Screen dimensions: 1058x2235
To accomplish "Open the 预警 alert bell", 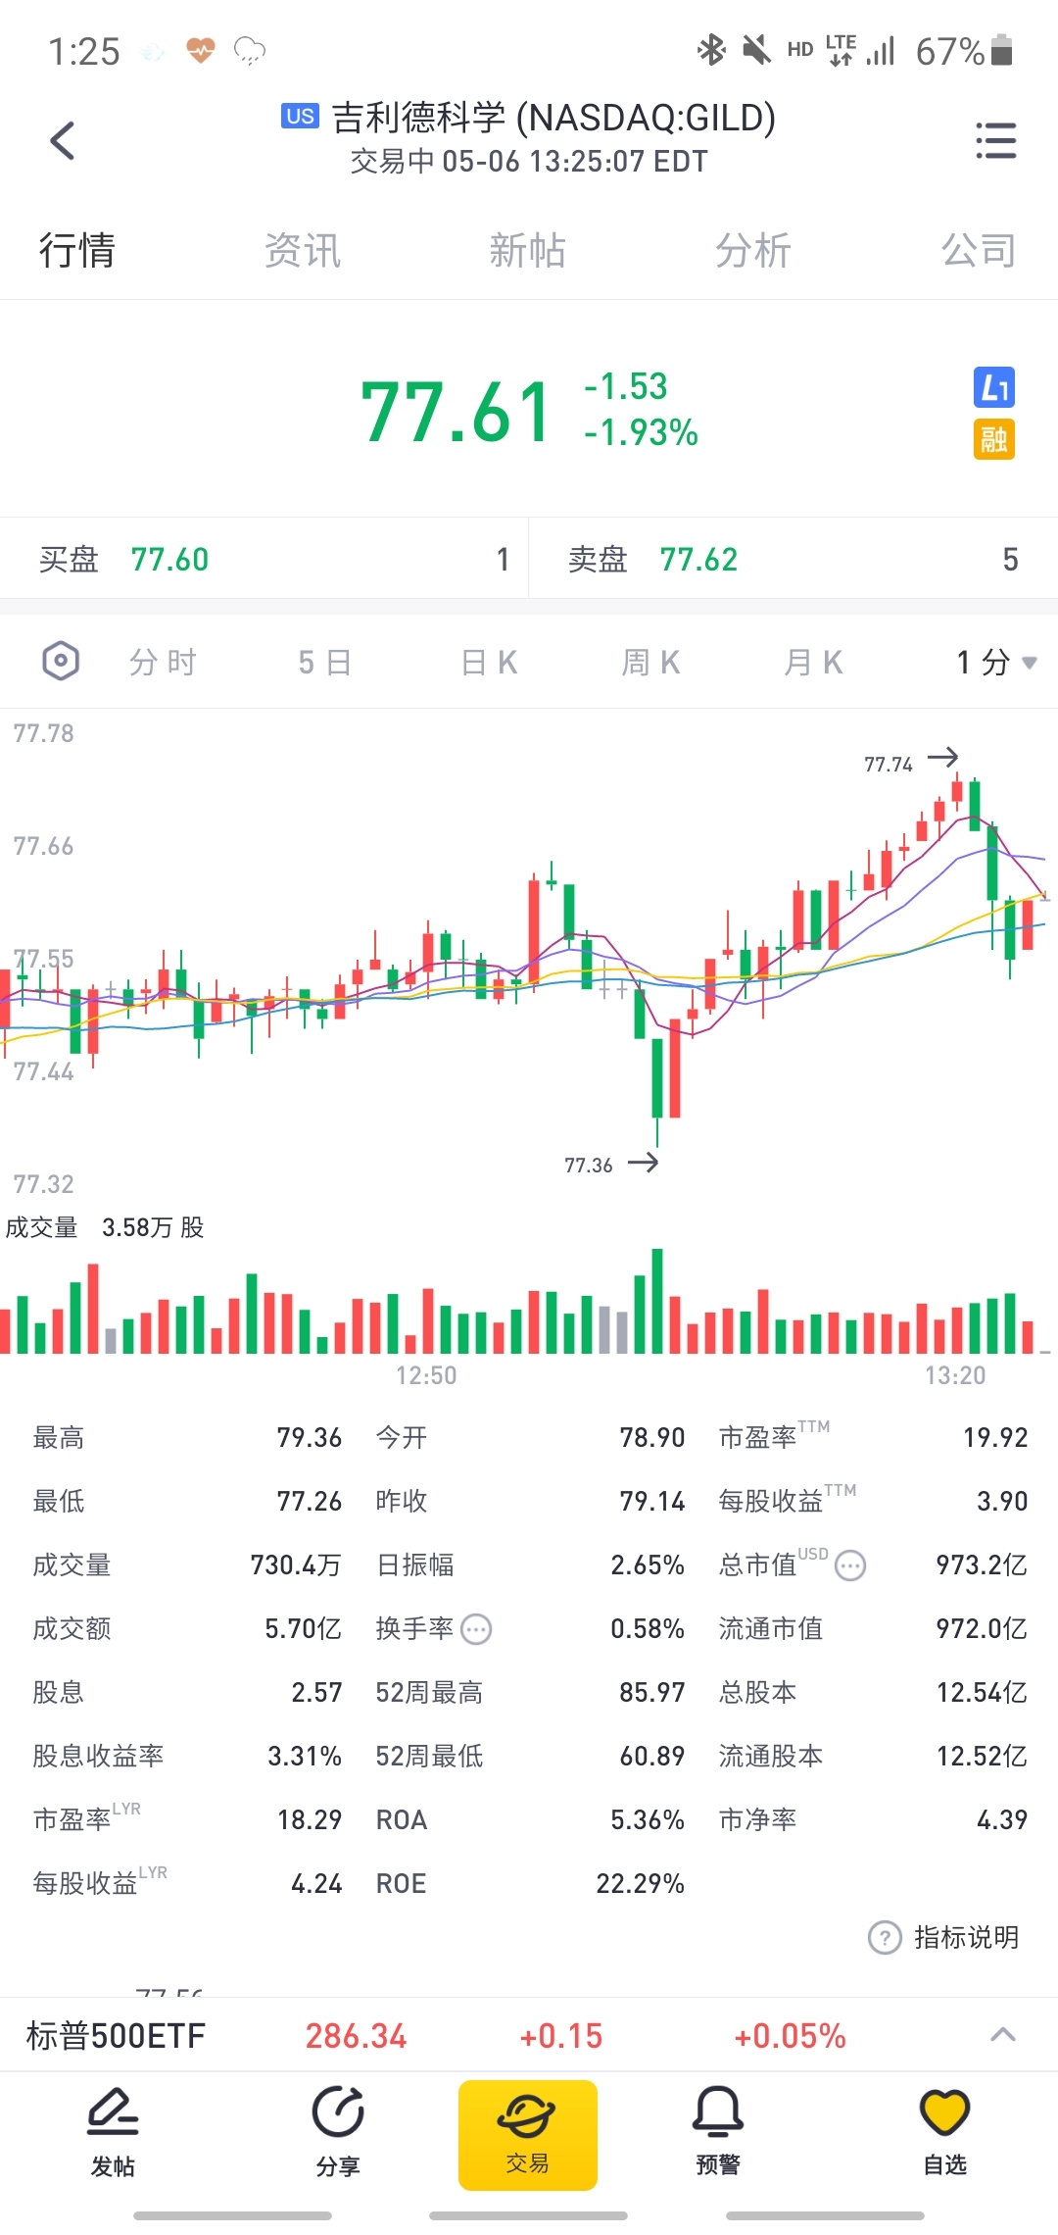I will [x=718, y=2129].
